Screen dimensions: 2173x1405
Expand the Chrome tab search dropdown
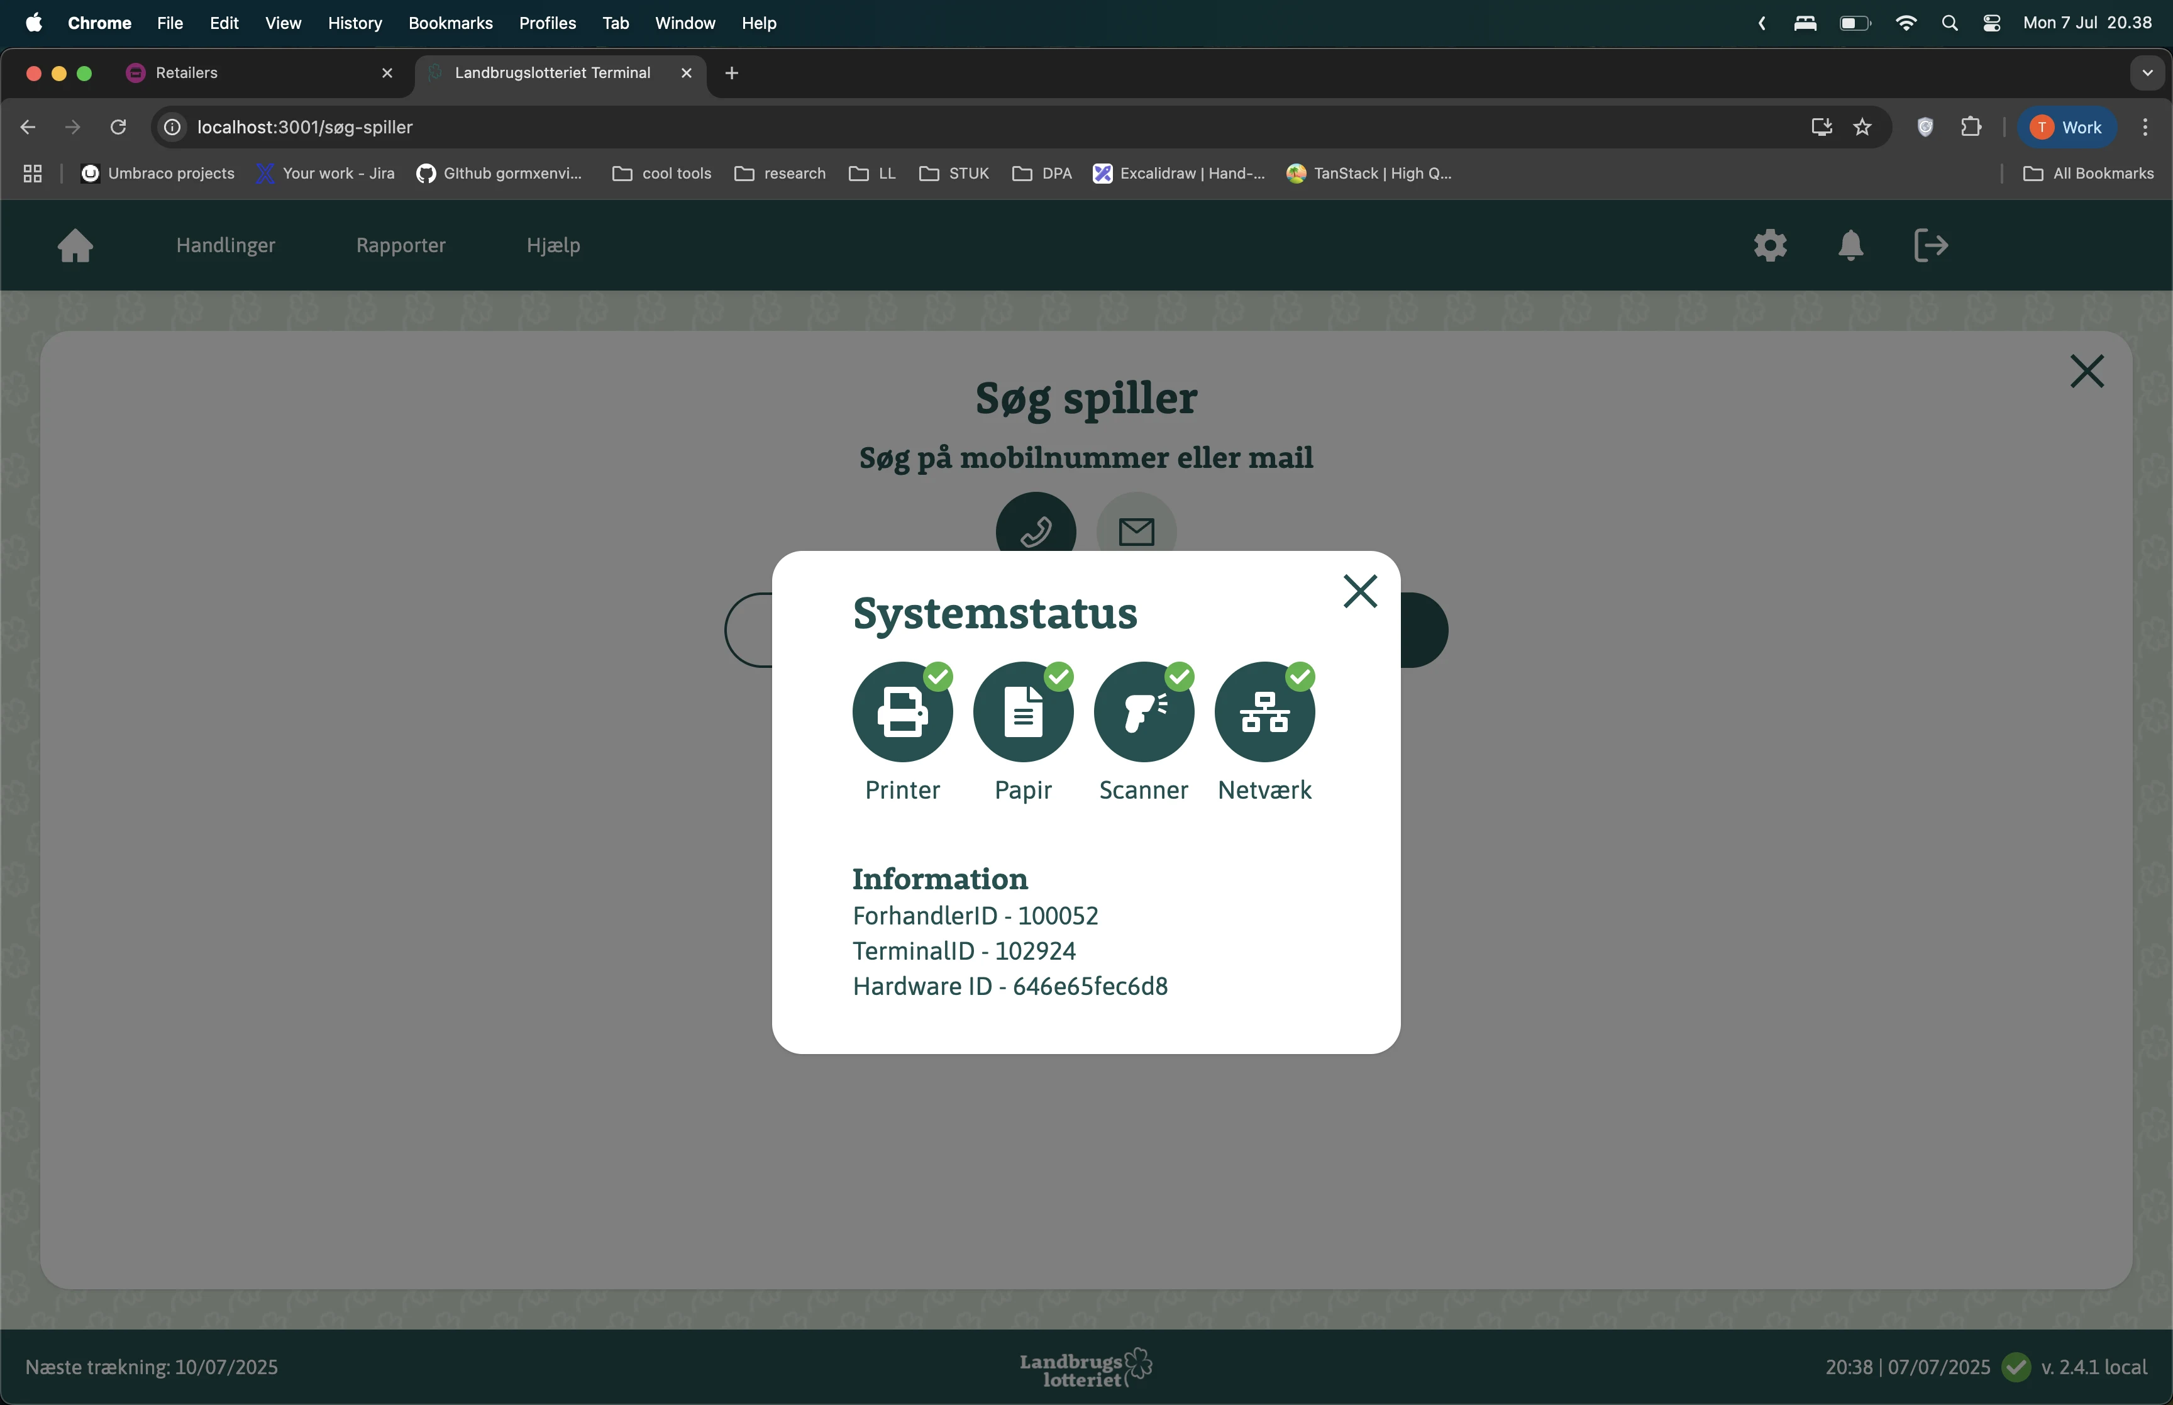2147,73
